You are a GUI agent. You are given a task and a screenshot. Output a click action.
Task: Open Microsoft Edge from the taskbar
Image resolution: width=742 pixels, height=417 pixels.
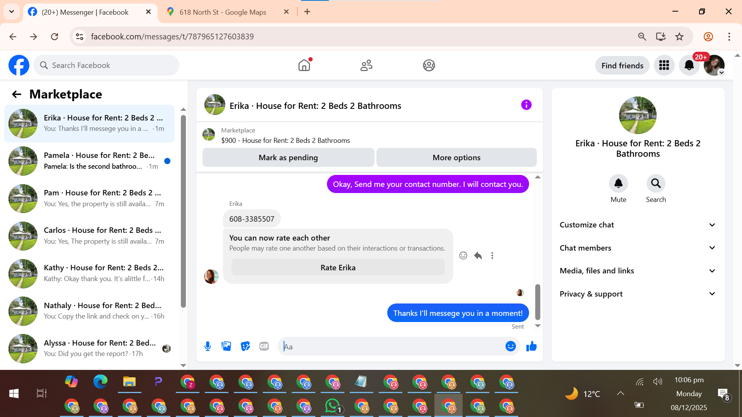point(100,382)
